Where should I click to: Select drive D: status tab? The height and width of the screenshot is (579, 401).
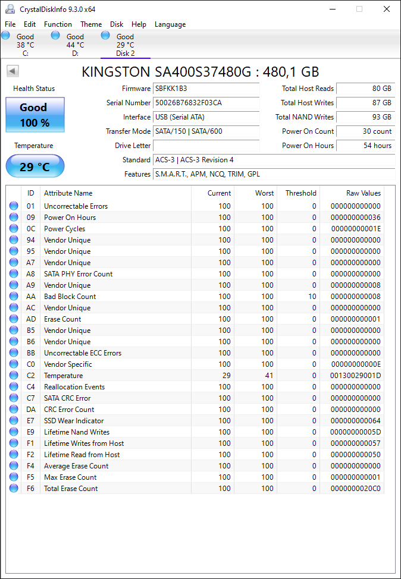click(75, 45)
